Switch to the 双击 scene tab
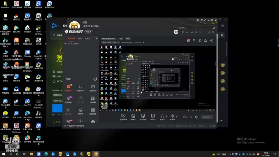This screenshot has height=157, width=279. pyautogui.click(x=80, y=39)
